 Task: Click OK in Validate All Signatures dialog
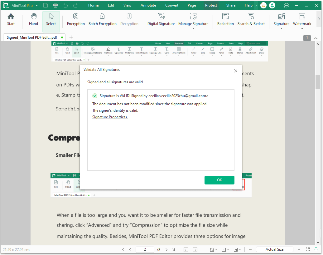219,180
